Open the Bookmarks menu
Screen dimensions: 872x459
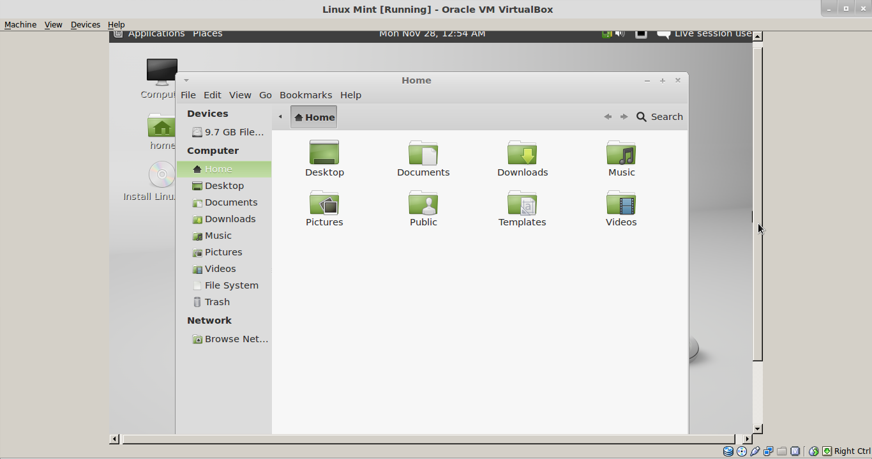coord(306,94)
